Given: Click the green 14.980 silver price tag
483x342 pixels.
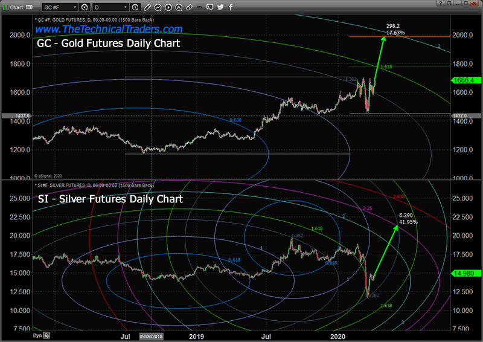Looking at the screenshot, I should [466, 273].
